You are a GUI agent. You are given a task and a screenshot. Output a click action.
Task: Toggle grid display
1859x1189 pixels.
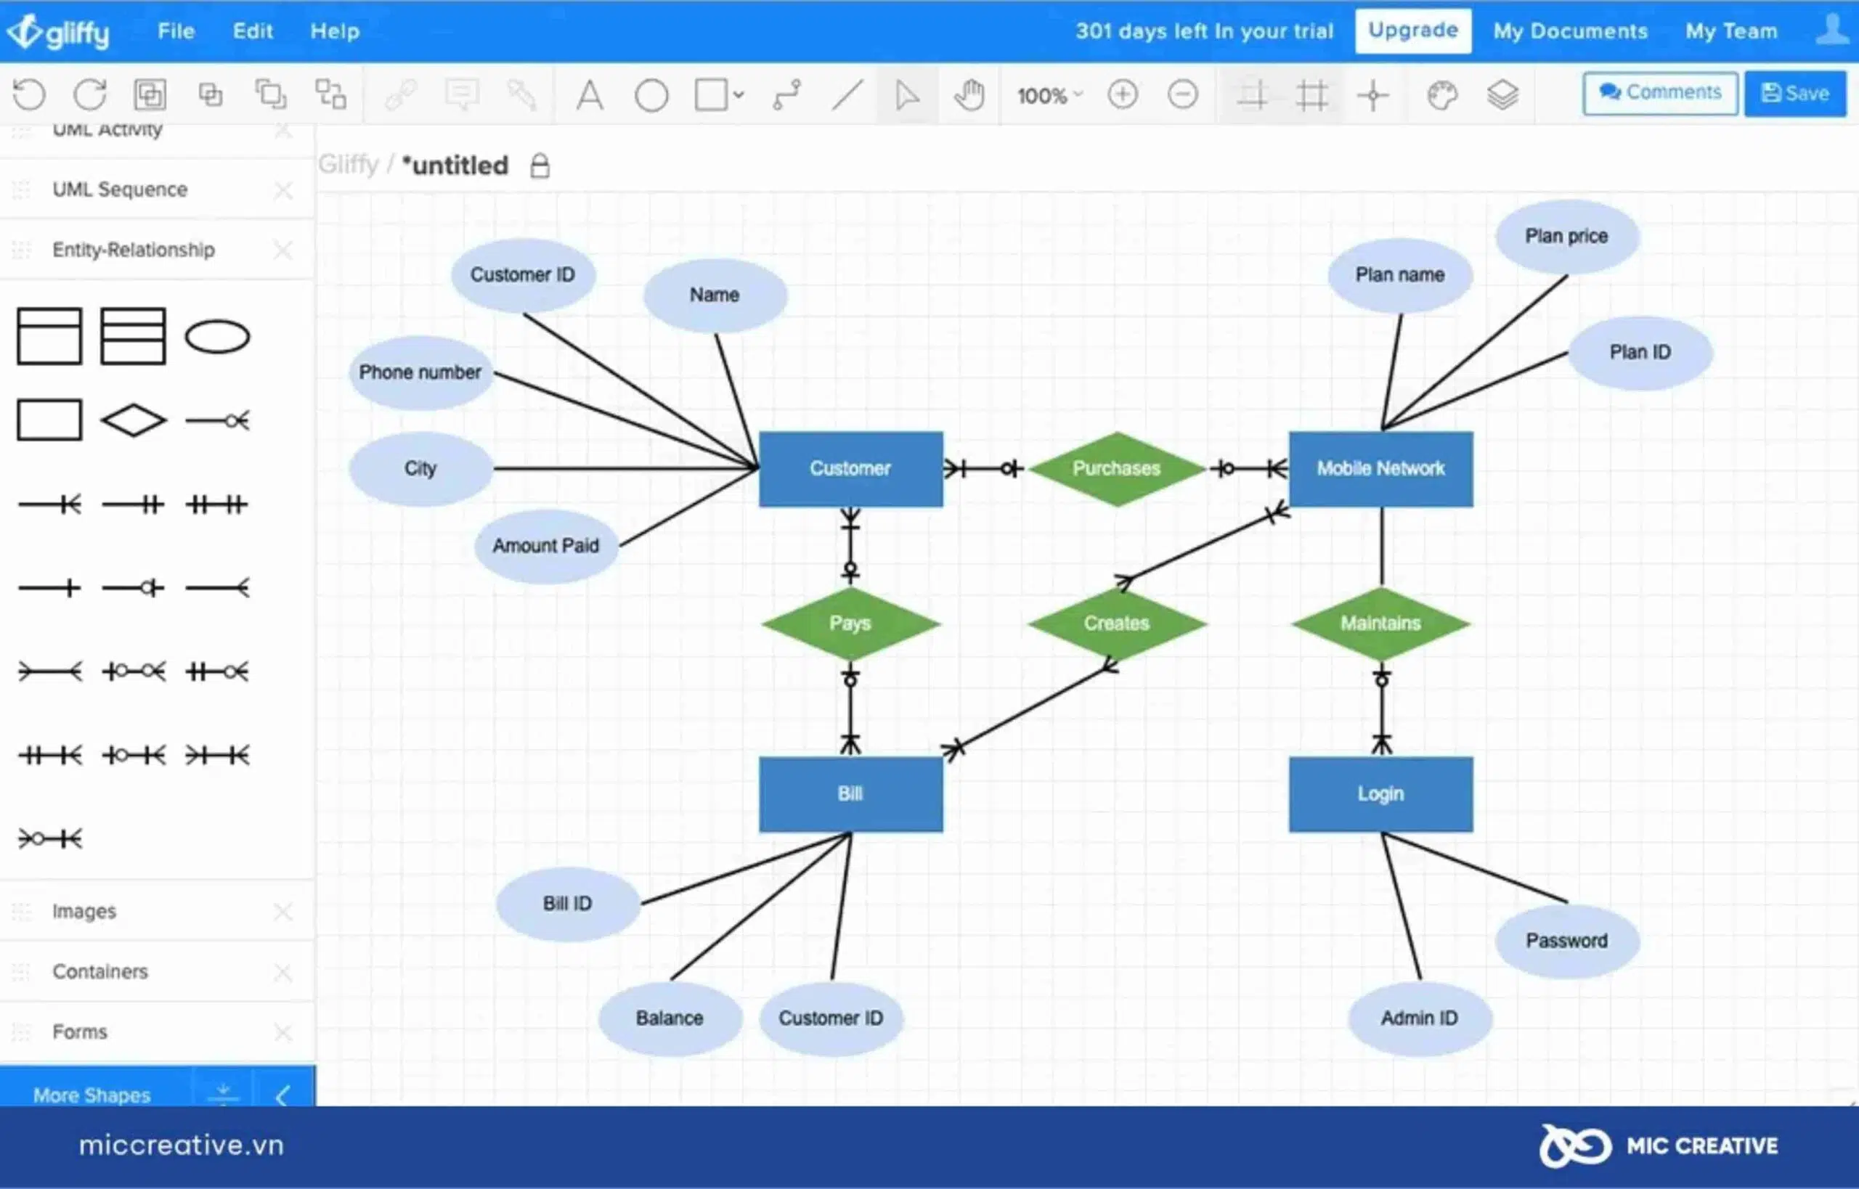click(1312, 95)
